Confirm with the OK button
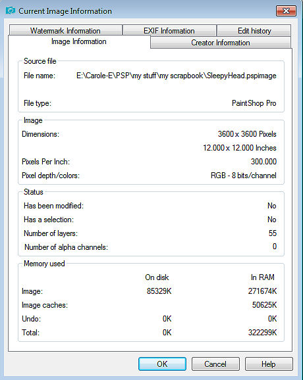Viewport: 303px width, 380px height. point(162,364)
